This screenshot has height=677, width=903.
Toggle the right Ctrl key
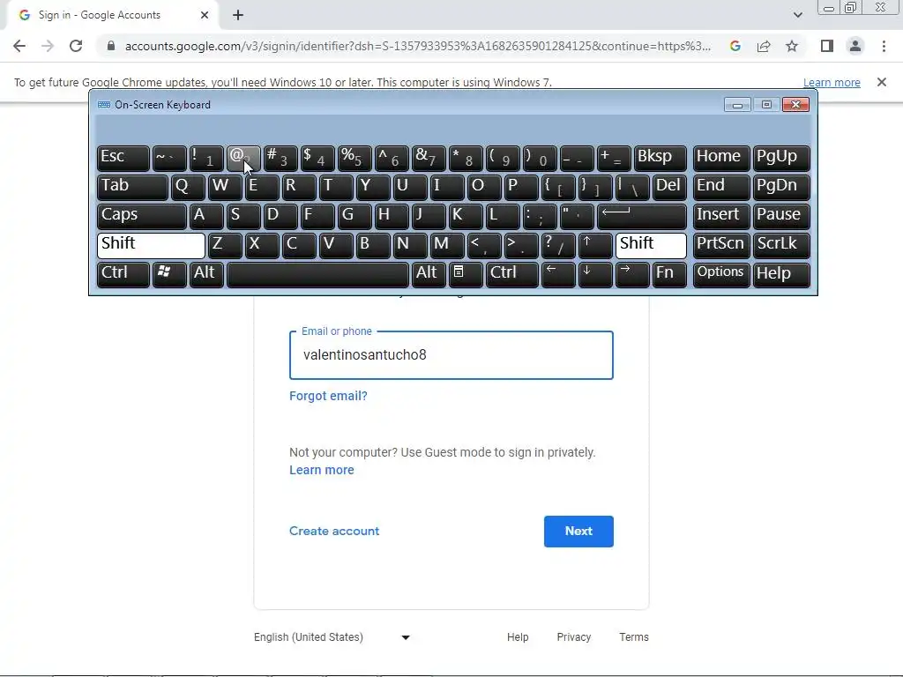pos(512,275)
